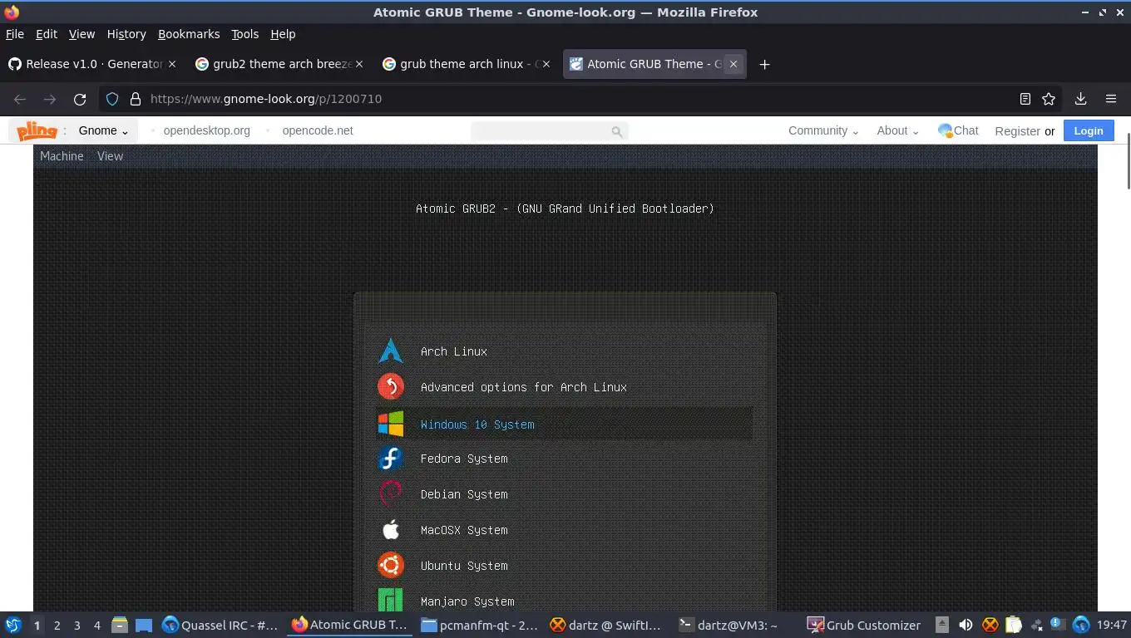Click the Windows logo icon in preview

coord(390,423)
